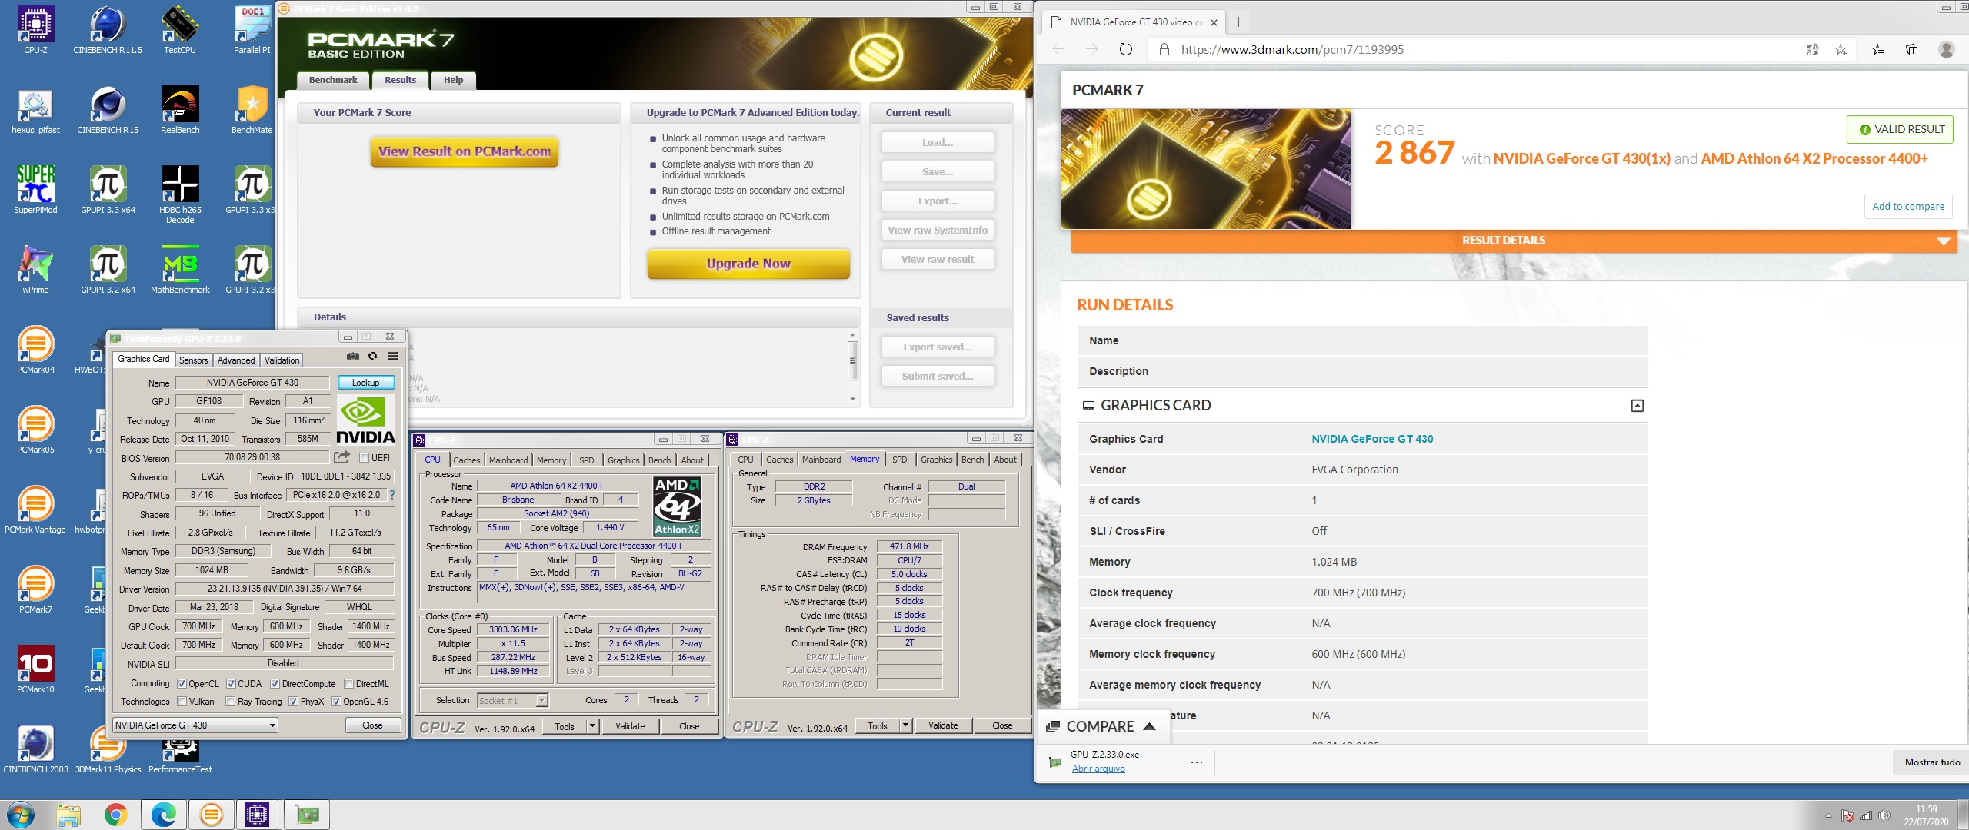This screenshot has width=1969, height=830.
Task: Launch the SuperPiMod desktop shortcut
Action: (x=35, y=190)
